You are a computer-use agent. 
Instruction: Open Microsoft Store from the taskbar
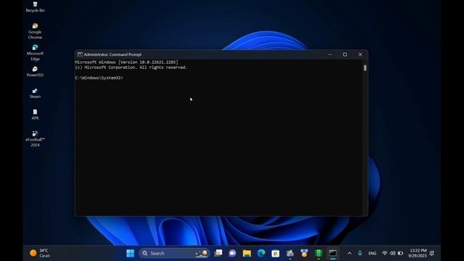click(275, 253)
